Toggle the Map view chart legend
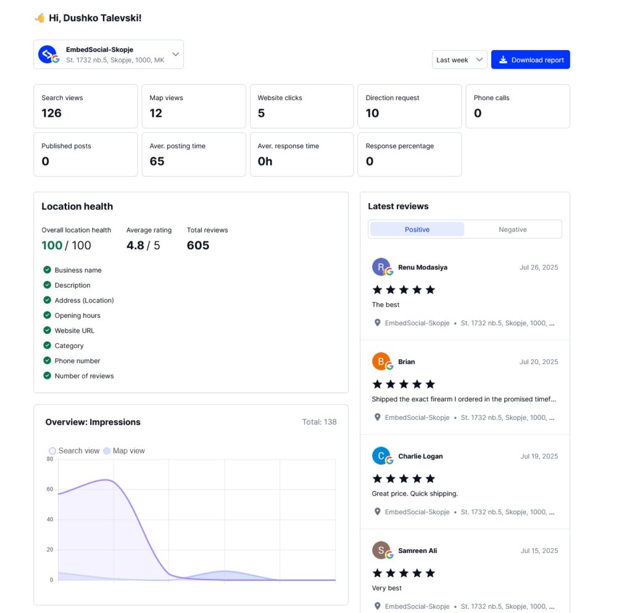 coord(123,451)
